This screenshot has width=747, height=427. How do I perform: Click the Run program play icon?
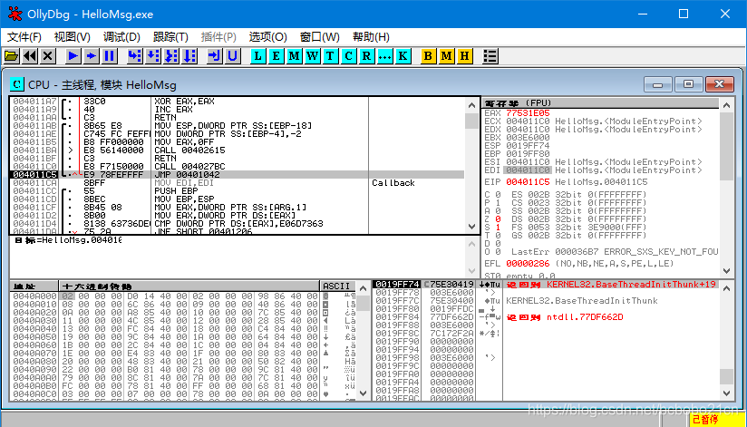(73, 56)
